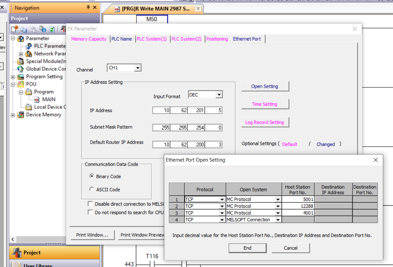Viewport: 393px width, 267px height.
Task: Click the End button
Action: point(247,248)
